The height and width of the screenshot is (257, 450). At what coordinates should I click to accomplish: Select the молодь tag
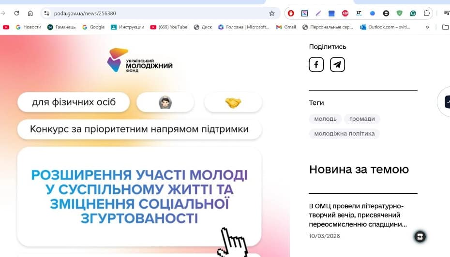[325, 119]
